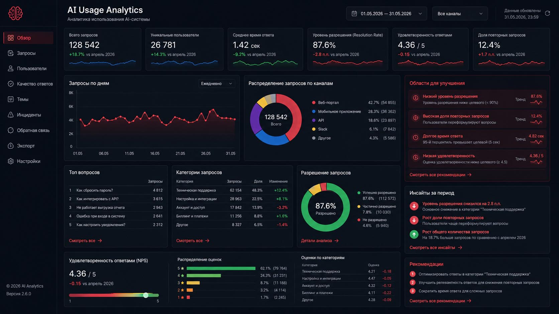Image resolution: width=559 pixels, height=314 pixels.
Task: Click the Инциденты warning icon
Action: (11, 115)
